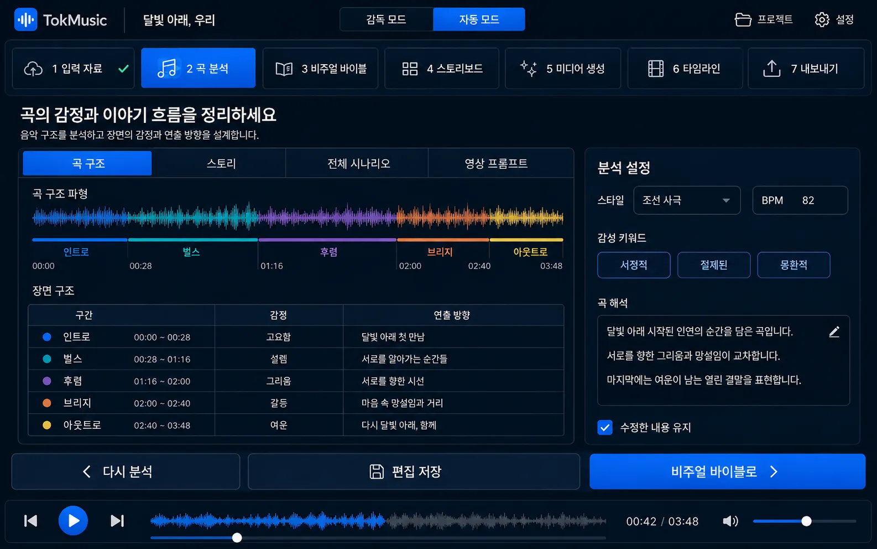877x549 pixels.
Task: Click the green checkmark on 입력 자료 step
Action: (123, 69)
